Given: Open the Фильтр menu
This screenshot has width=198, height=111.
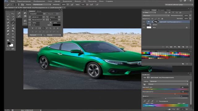Looking at the screenshot, I should [x=78, y=1].
